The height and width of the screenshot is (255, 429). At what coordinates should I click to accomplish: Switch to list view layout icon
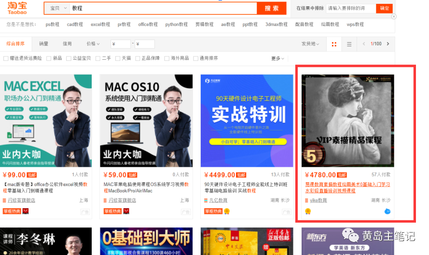349,44
